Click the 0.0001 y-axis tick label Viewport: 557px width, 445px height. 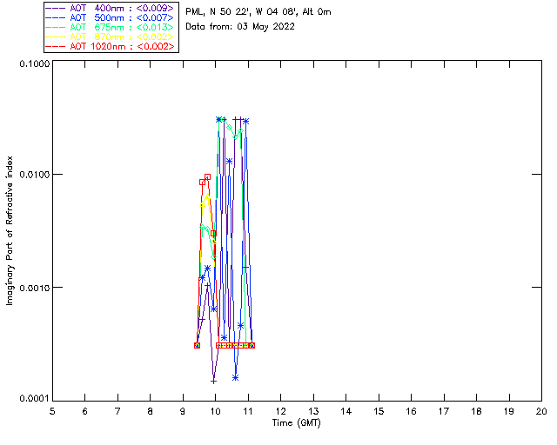pos(33,399)
